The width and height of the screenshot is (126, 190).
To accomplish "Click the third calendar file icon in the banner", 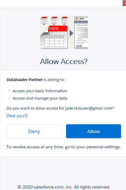I will [64, 20].
